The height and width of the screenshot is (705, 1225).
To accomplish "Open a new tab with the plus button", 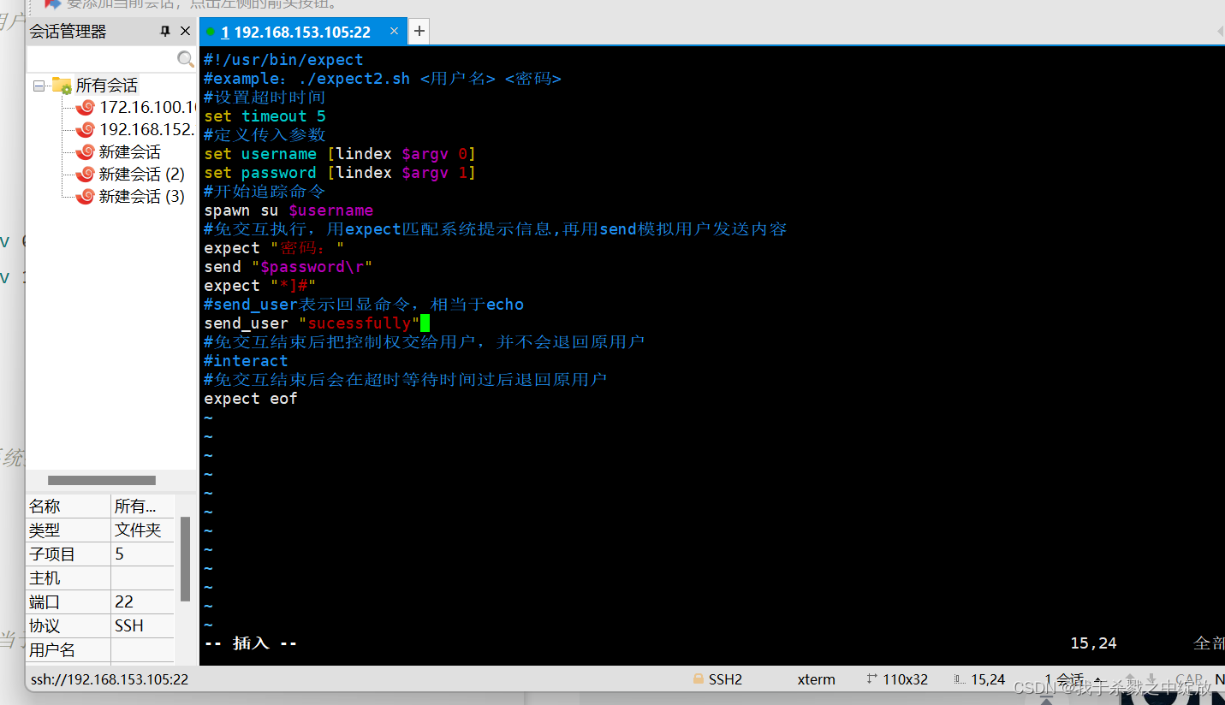I will [x=419, y=31].
